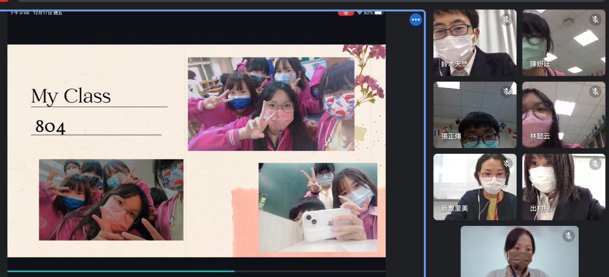Select 張正煬's video tile
The width and height of the screenshot is (609, 277).
[x=475, y=115]
